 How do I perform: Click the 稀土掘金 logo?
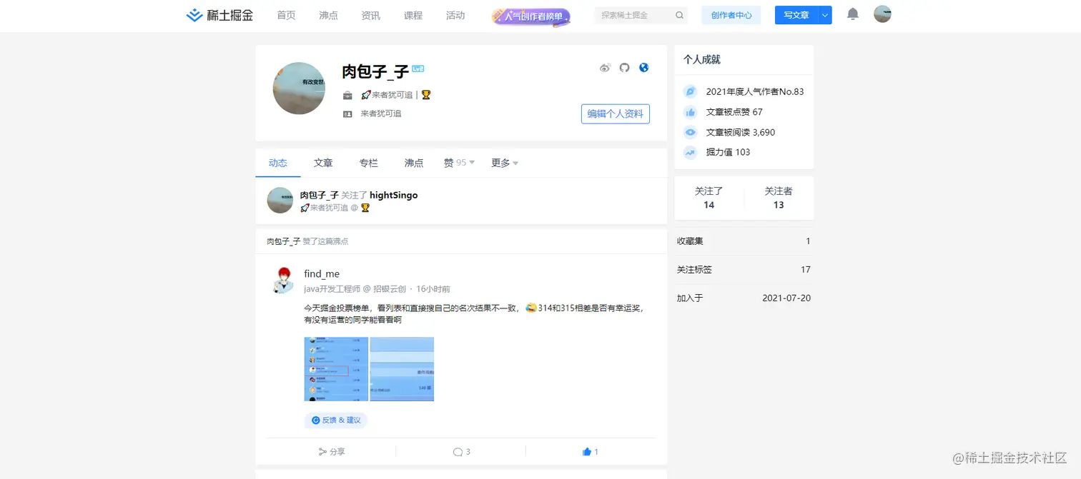[219, 15]
